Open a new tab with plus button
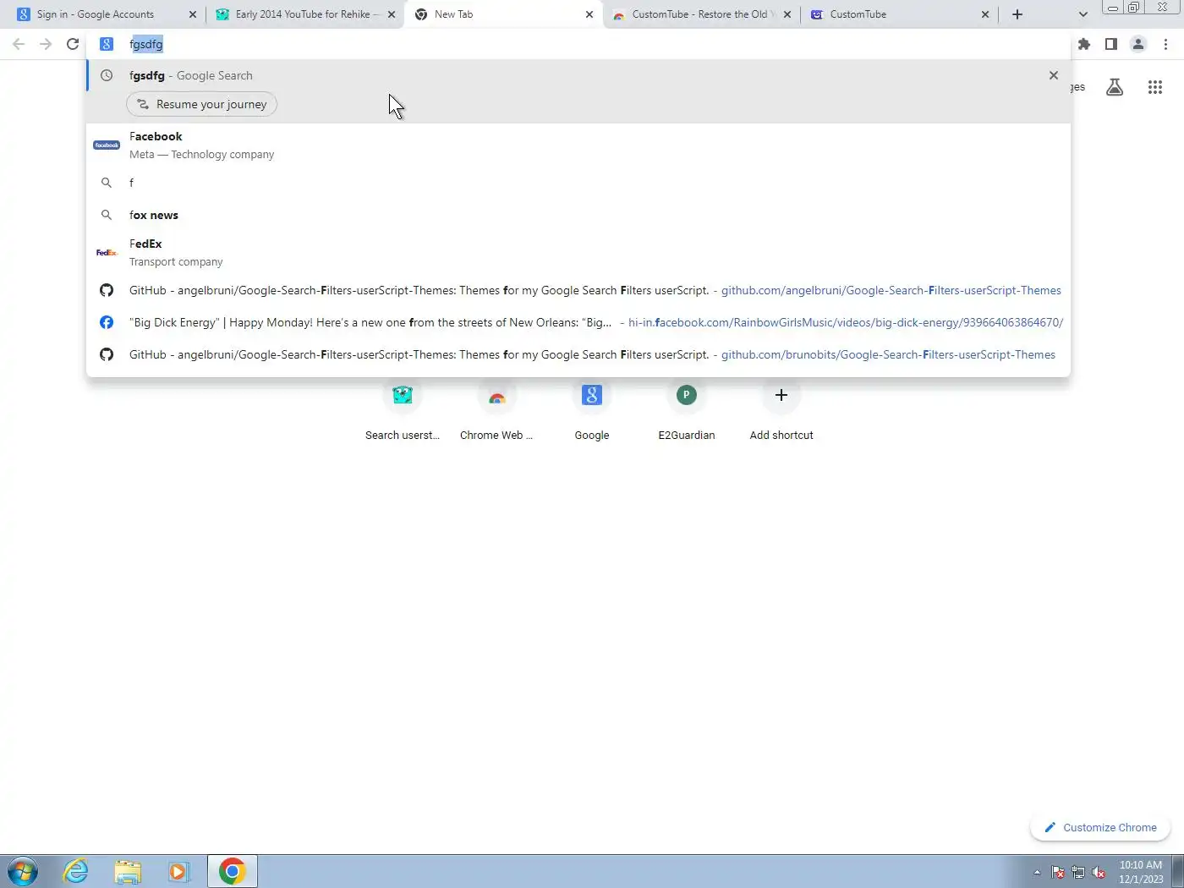The height and width of the screenshot is (888, 1184). point(1017,14)
